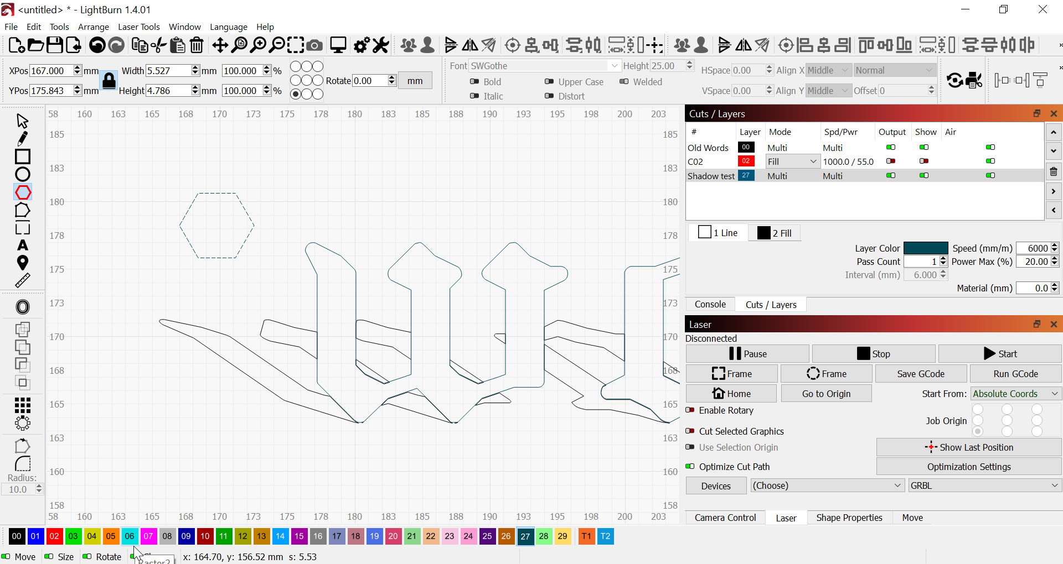Toggle Welded text switch
The height and width of the screenshot is (564, 1063).
pyautogui.click(x=624, y=81)
